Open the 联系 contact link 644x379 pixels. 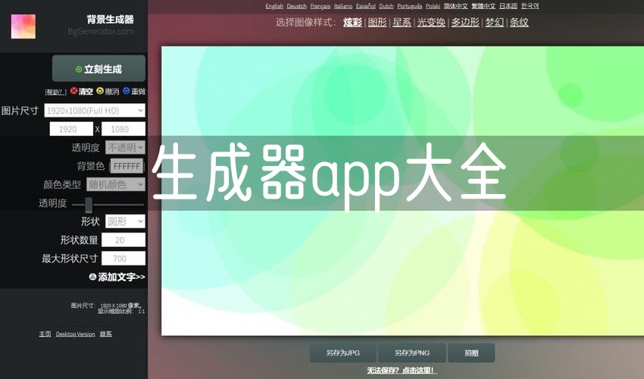(106, 334)
